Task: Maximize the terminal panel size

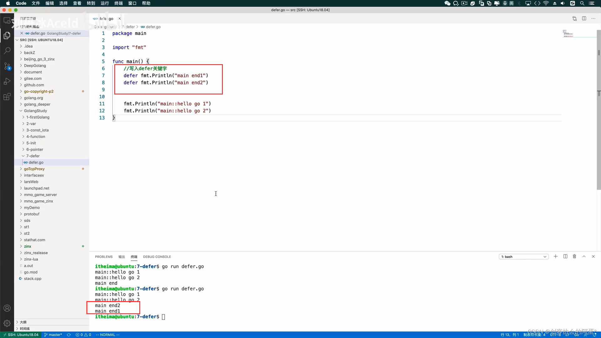Action: (x=584, y=256)
